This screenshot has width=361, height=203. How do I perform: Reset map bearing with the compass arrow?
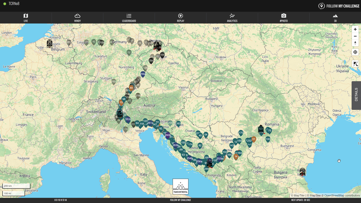355,43
